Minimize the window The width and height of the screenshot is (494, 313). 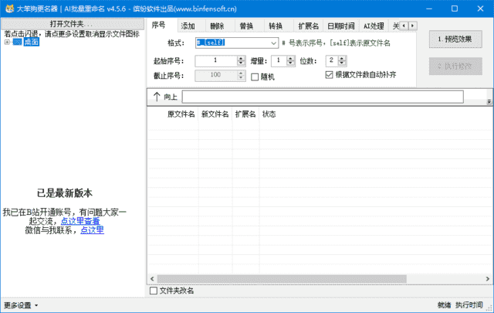[x=429, y=9]
